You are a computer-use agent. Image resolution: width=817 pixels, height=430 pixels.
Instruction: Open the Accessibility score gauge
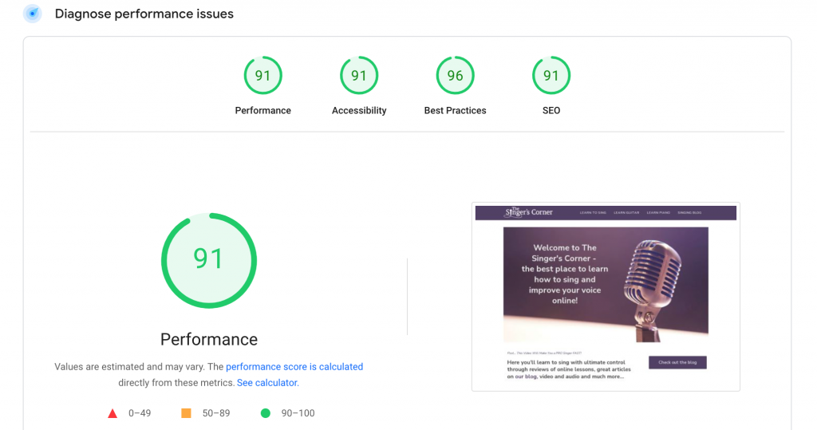tap(359, 76)
